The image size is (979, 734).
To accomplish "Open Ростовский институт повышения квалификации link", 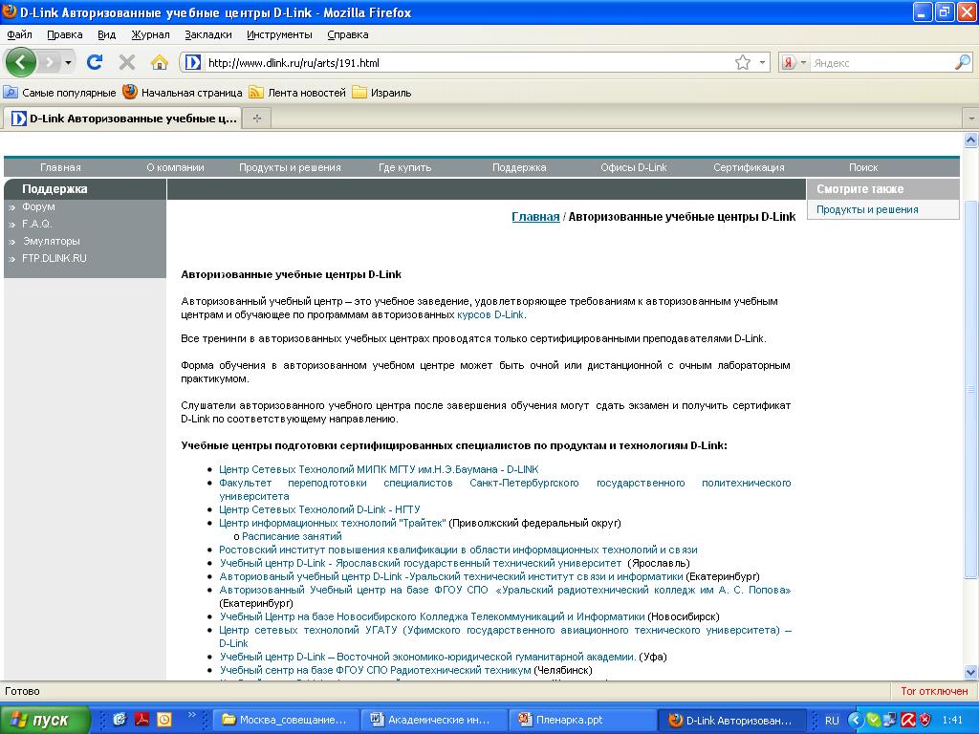I will 458,550.
